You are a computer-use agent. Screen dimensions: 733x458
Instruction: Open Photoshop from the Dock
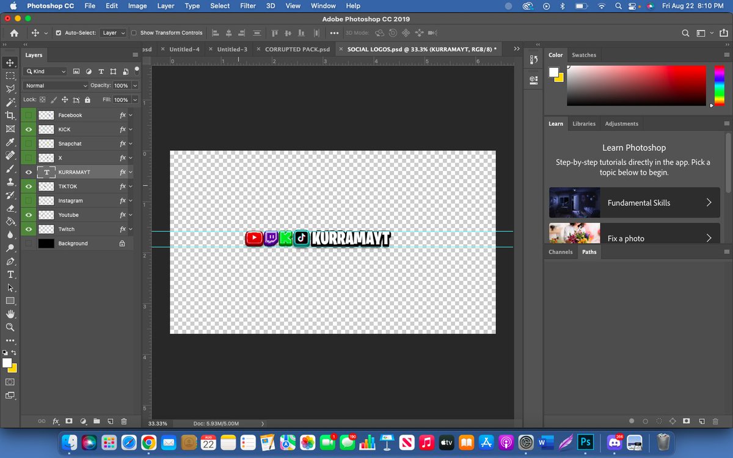(585, 442)
